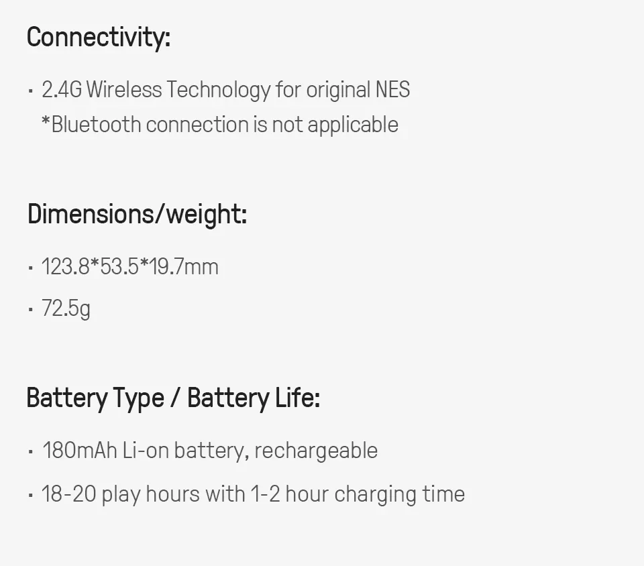The height and width of the screenshot is (566, 644).
Task: Click the bullet before 180mAh Li-on battery
Action: (31, 451)
